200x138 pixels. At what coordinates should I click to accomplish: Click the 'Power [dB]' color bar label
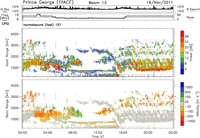point(191,53)
